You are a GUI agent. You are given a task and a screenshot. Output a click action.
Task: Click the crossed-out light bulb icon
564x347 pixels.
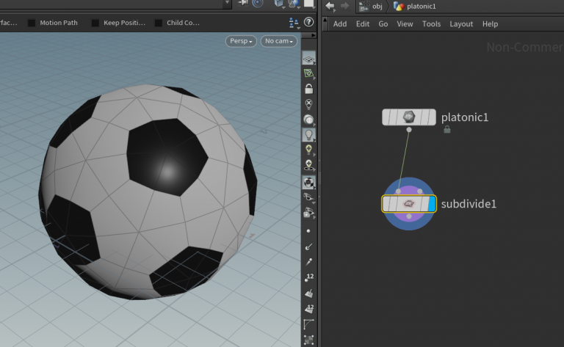coord(308,104)
